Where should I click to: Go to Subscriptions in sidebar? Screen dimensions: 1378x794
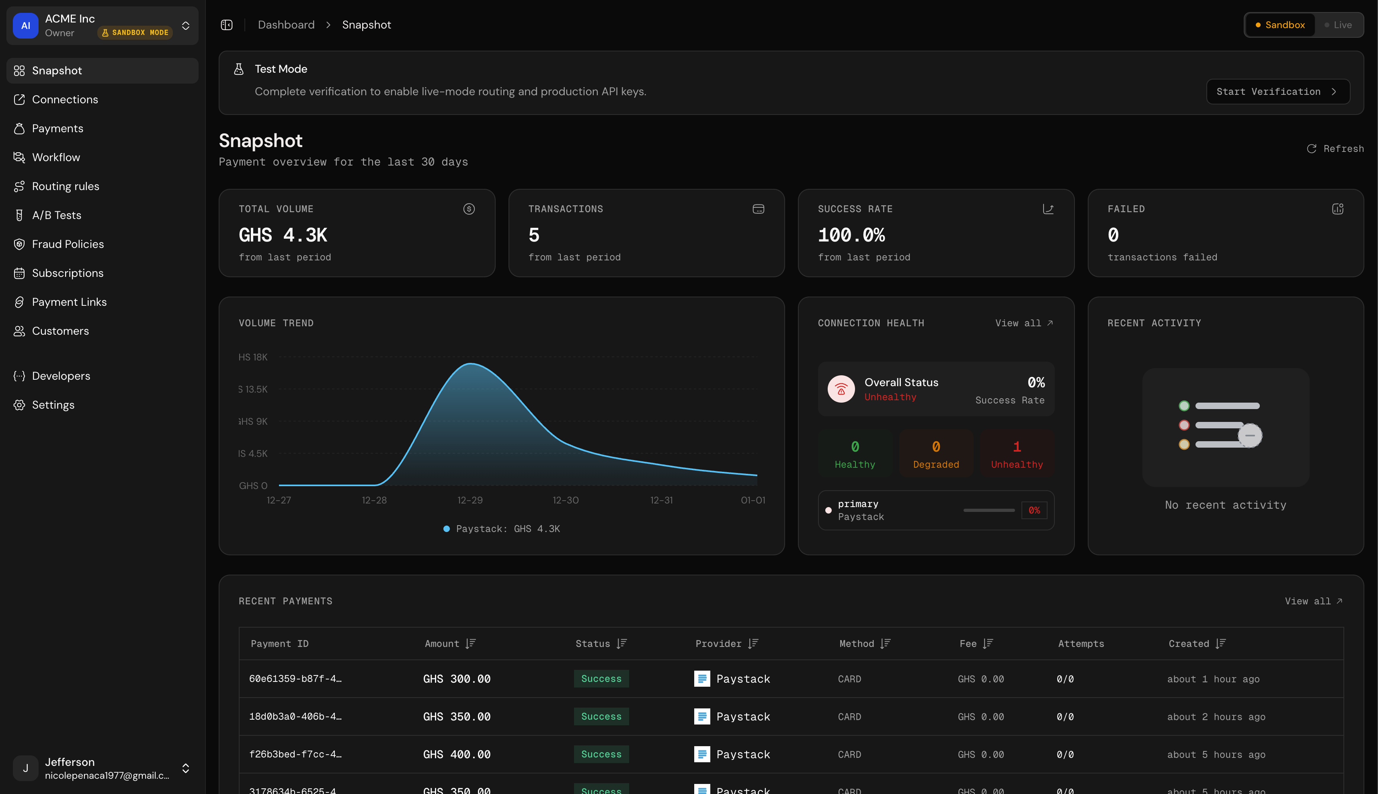[x=67, y=273]
